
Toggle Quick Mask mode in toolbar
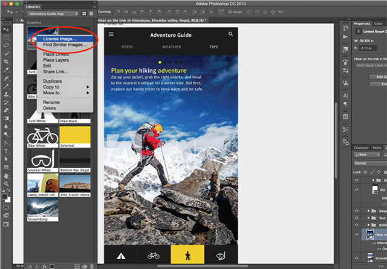coord(6,207)
